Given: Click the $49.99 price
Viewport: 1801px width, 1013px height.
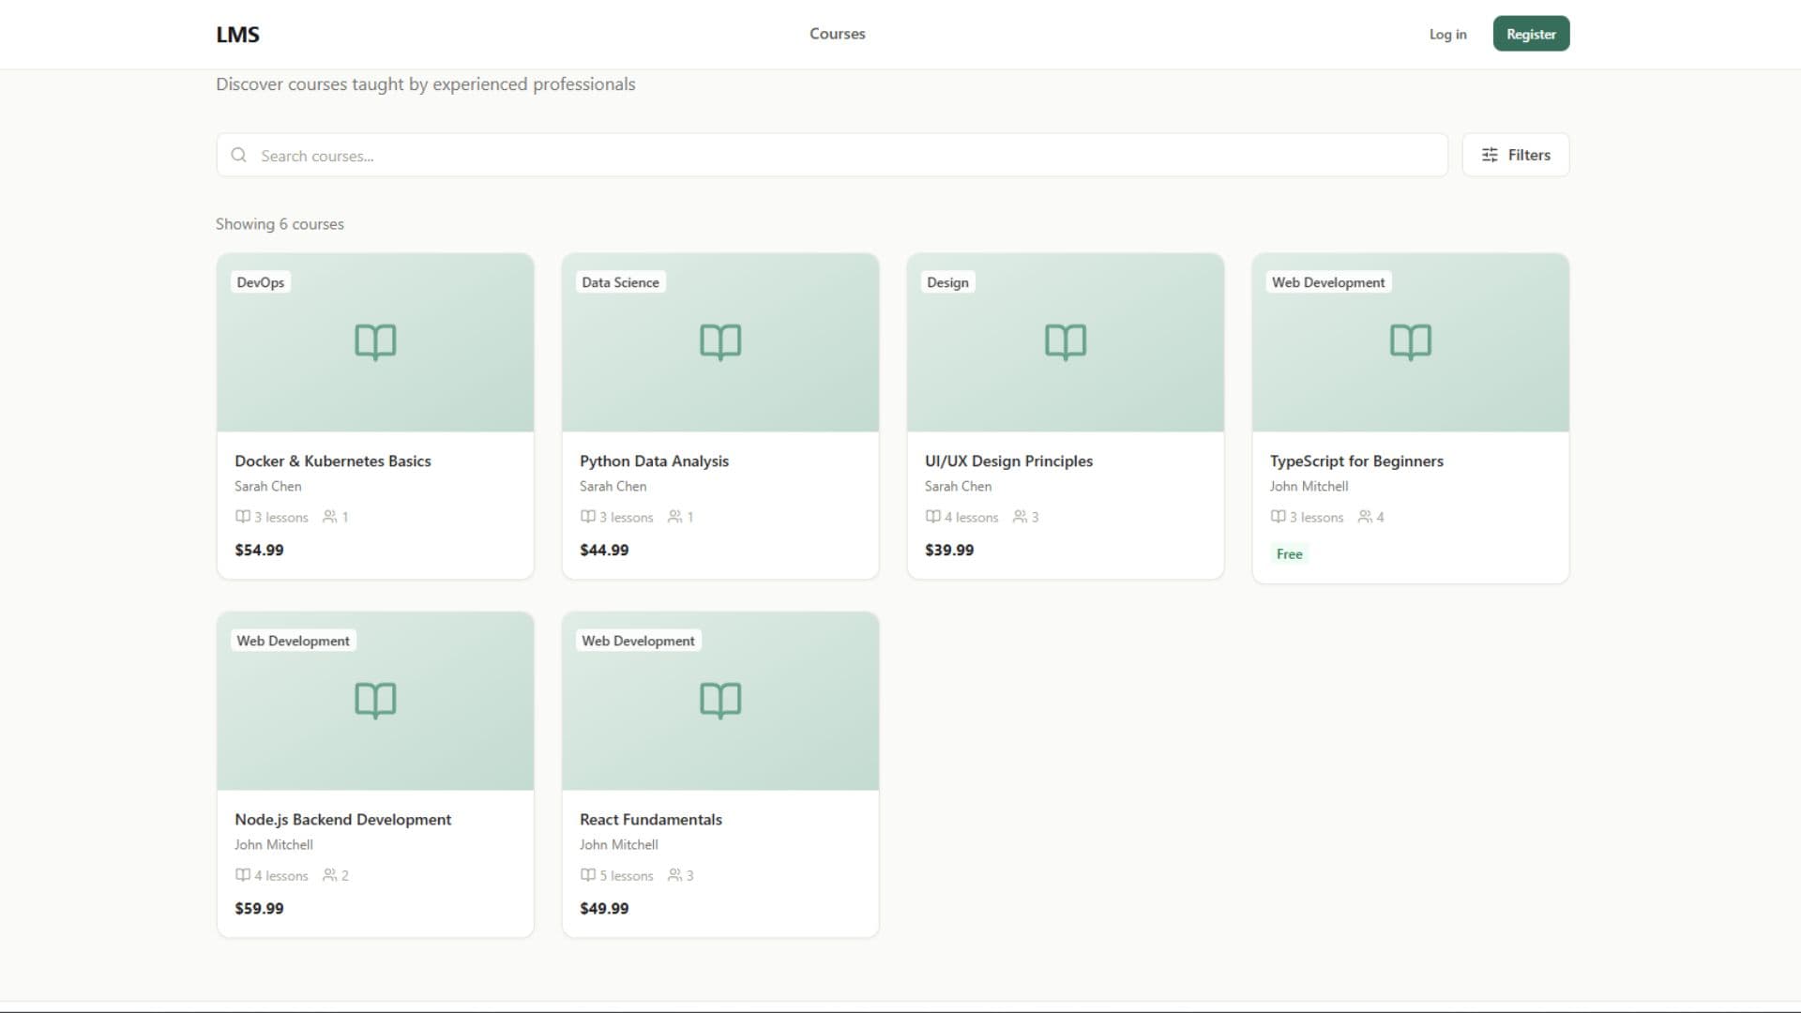Looking at the screenshot, I should tap(604, 909).
